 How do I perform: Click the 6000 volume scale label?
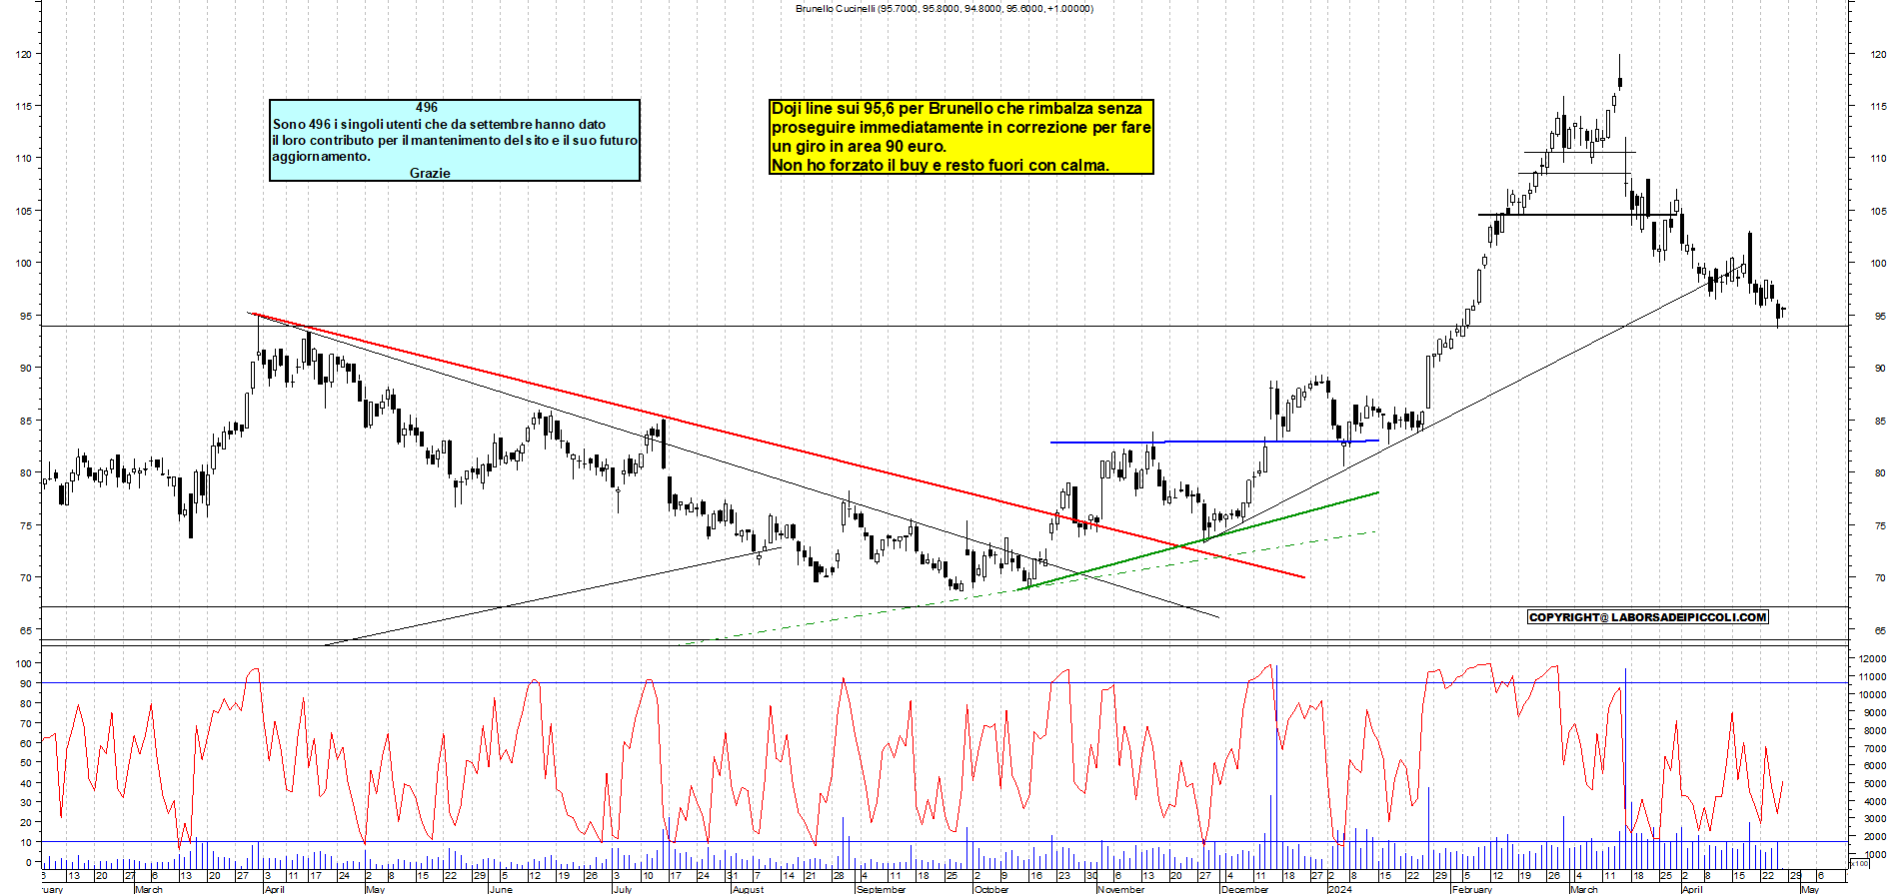click(1874, 766)
